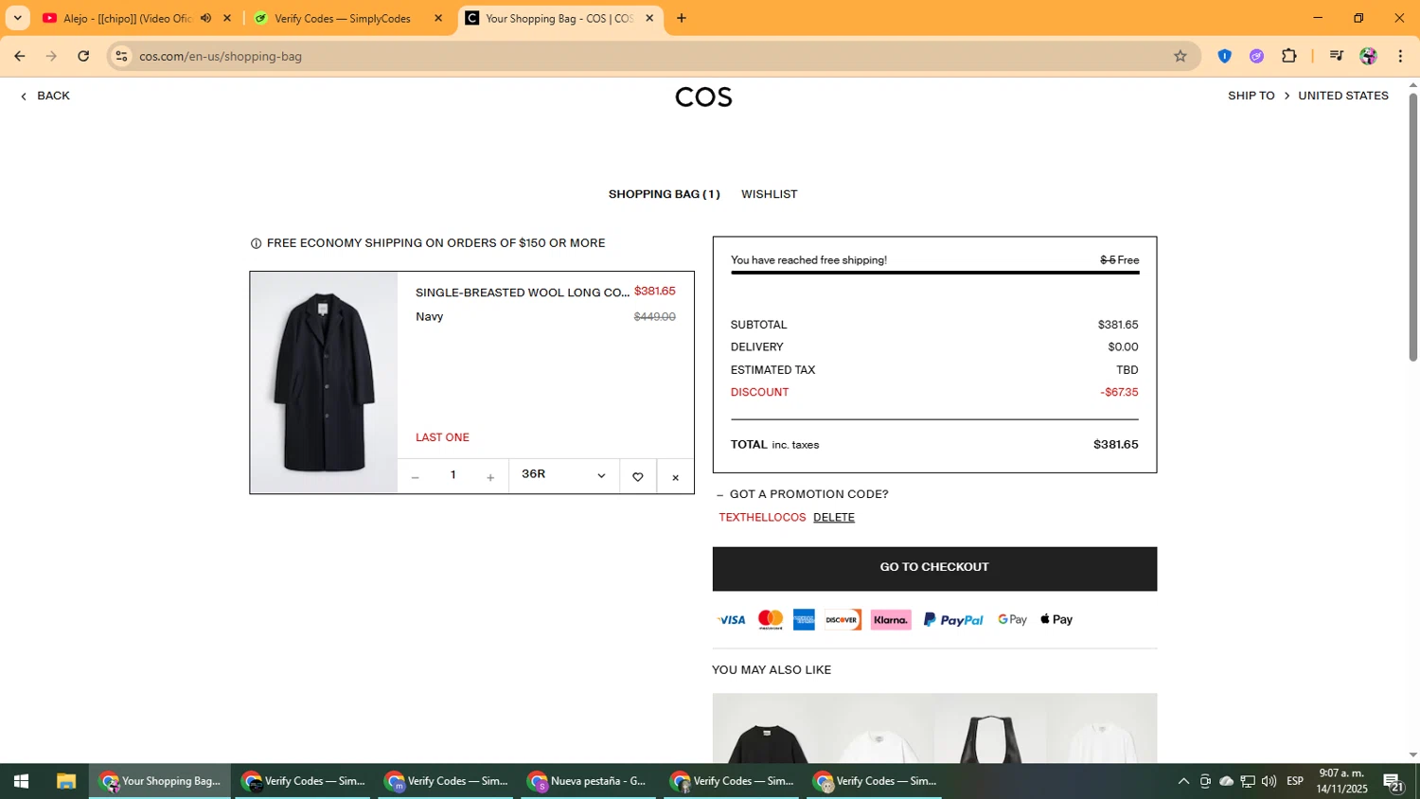Screen dimensions: 1420x799
Task: Remove the wool coat with X icon
Action: click(x=675, y=477)
